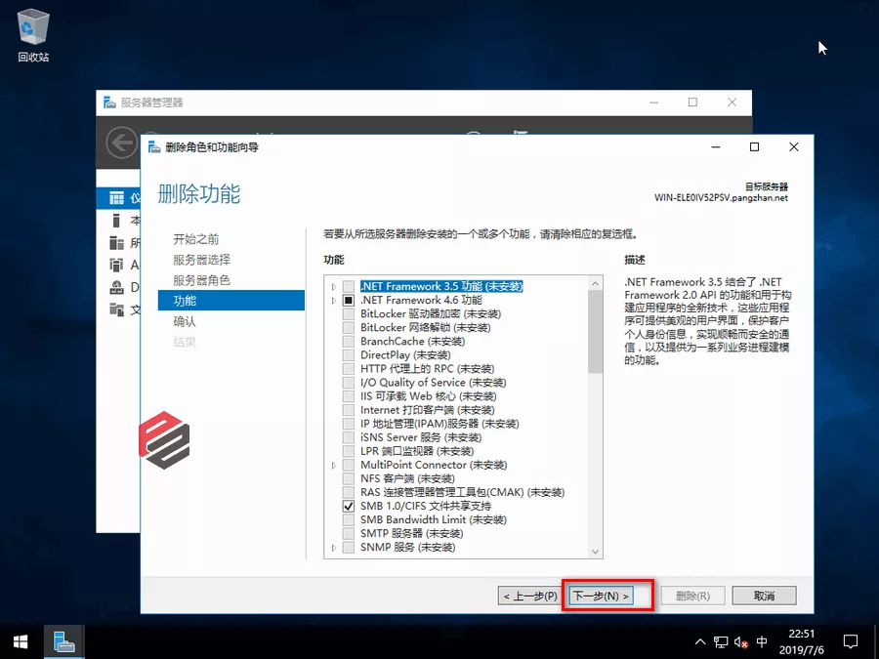This screenshot has height=659, width=879.
Task: Go to the 服务器角色 wizard step
Action: pyautogui.click(x=201, y=280)
